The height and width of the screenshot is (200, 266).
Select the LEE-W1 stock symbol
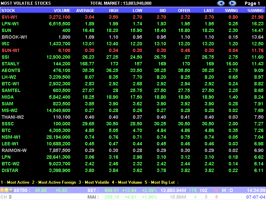[10, 144]
